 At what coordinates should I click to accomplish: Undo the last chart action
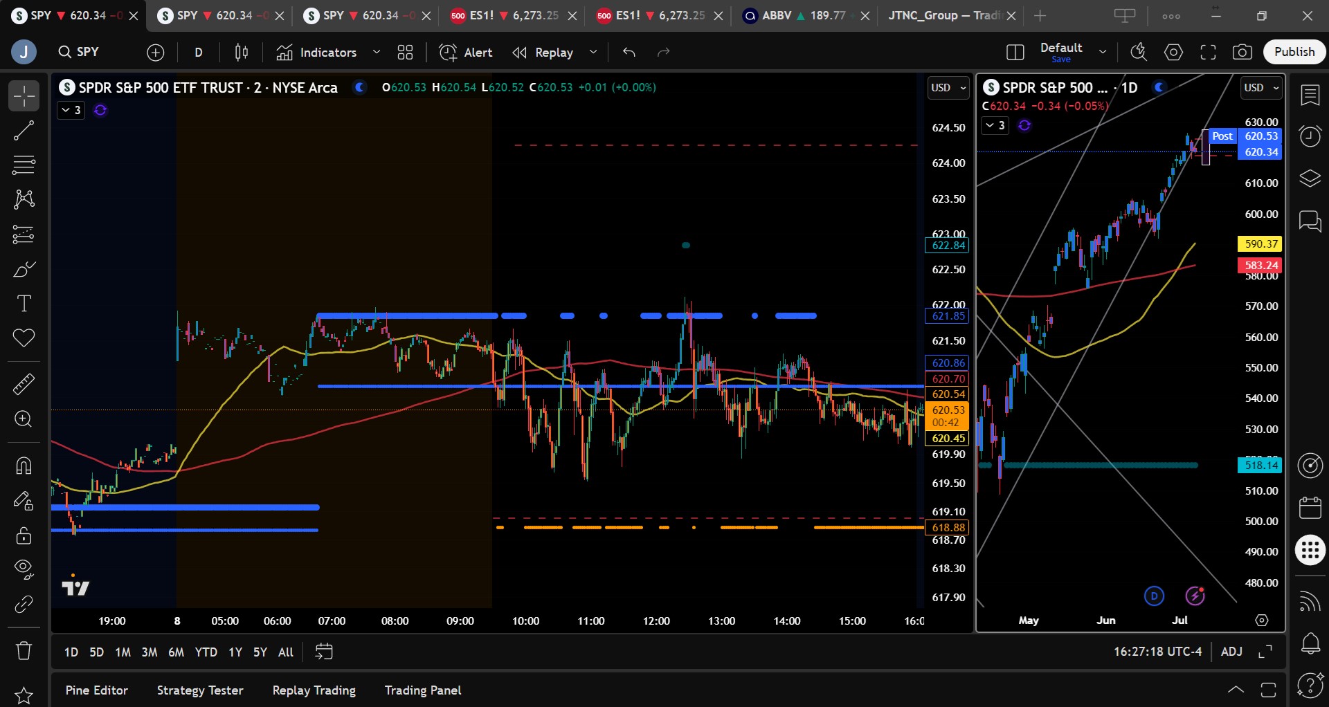click(x=629, y=52)
